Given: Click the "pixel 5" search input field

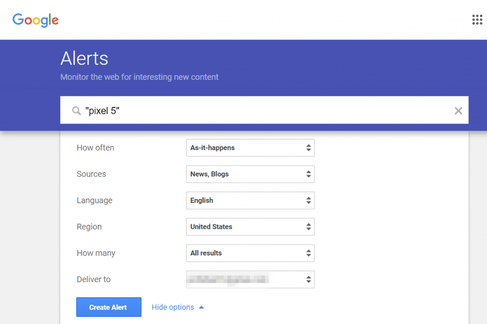Looking at the screenshot, I should (x=264, y=110).
